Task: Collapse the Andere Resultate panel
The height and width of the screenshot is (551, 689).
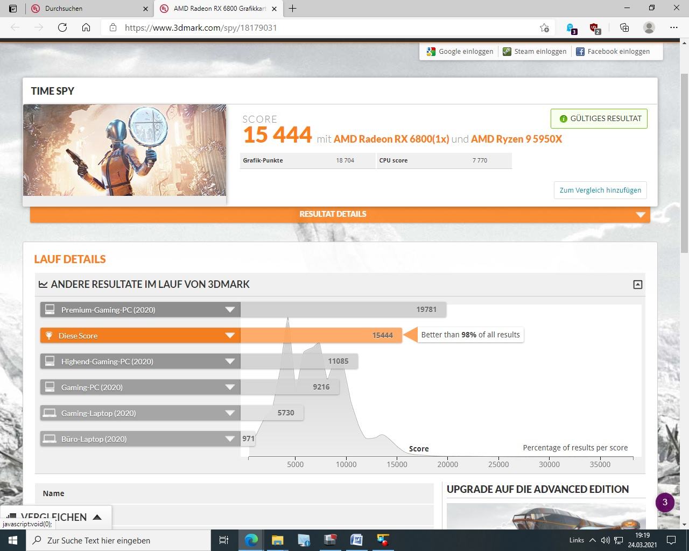Action: (638, 285)
